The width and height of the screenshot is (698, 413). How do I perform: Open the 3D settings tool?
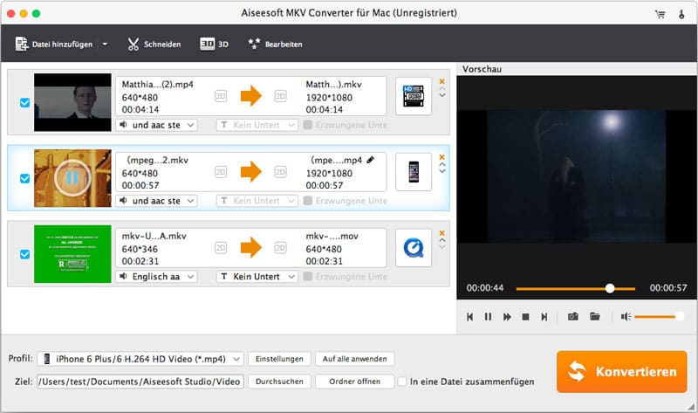214,45
